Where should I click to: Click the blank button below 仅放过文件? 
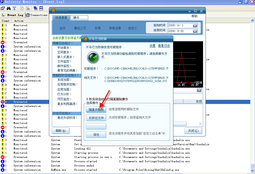click(x=96, y=126)
